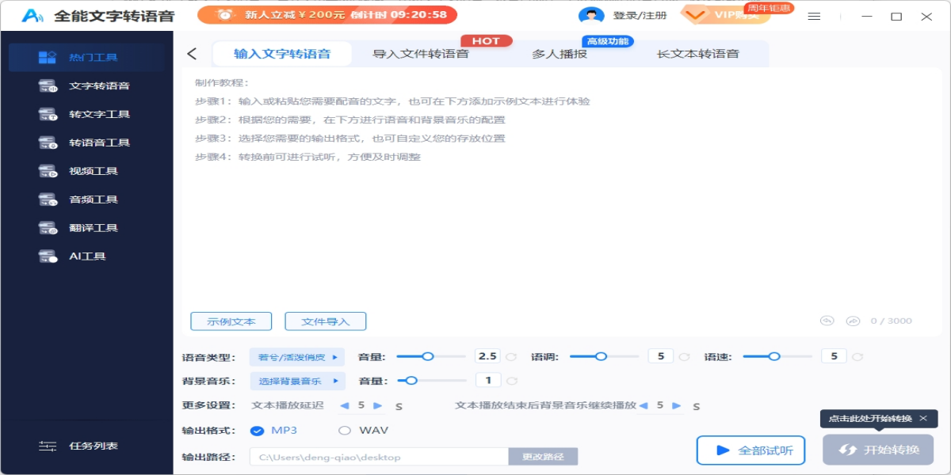Viewport: 951px width, 475px height.
Task: Reset the 语速 value icon
Action: click(857, 357)
